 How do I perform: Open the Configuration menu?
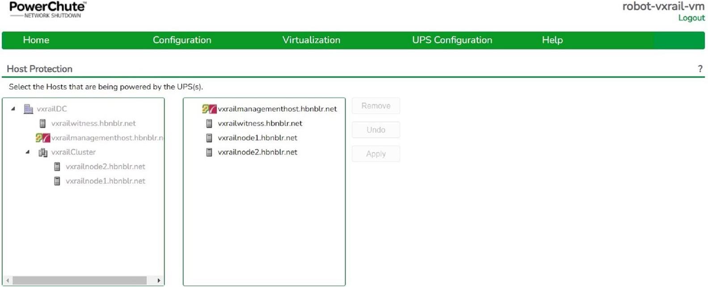click(x=182, y=40)
